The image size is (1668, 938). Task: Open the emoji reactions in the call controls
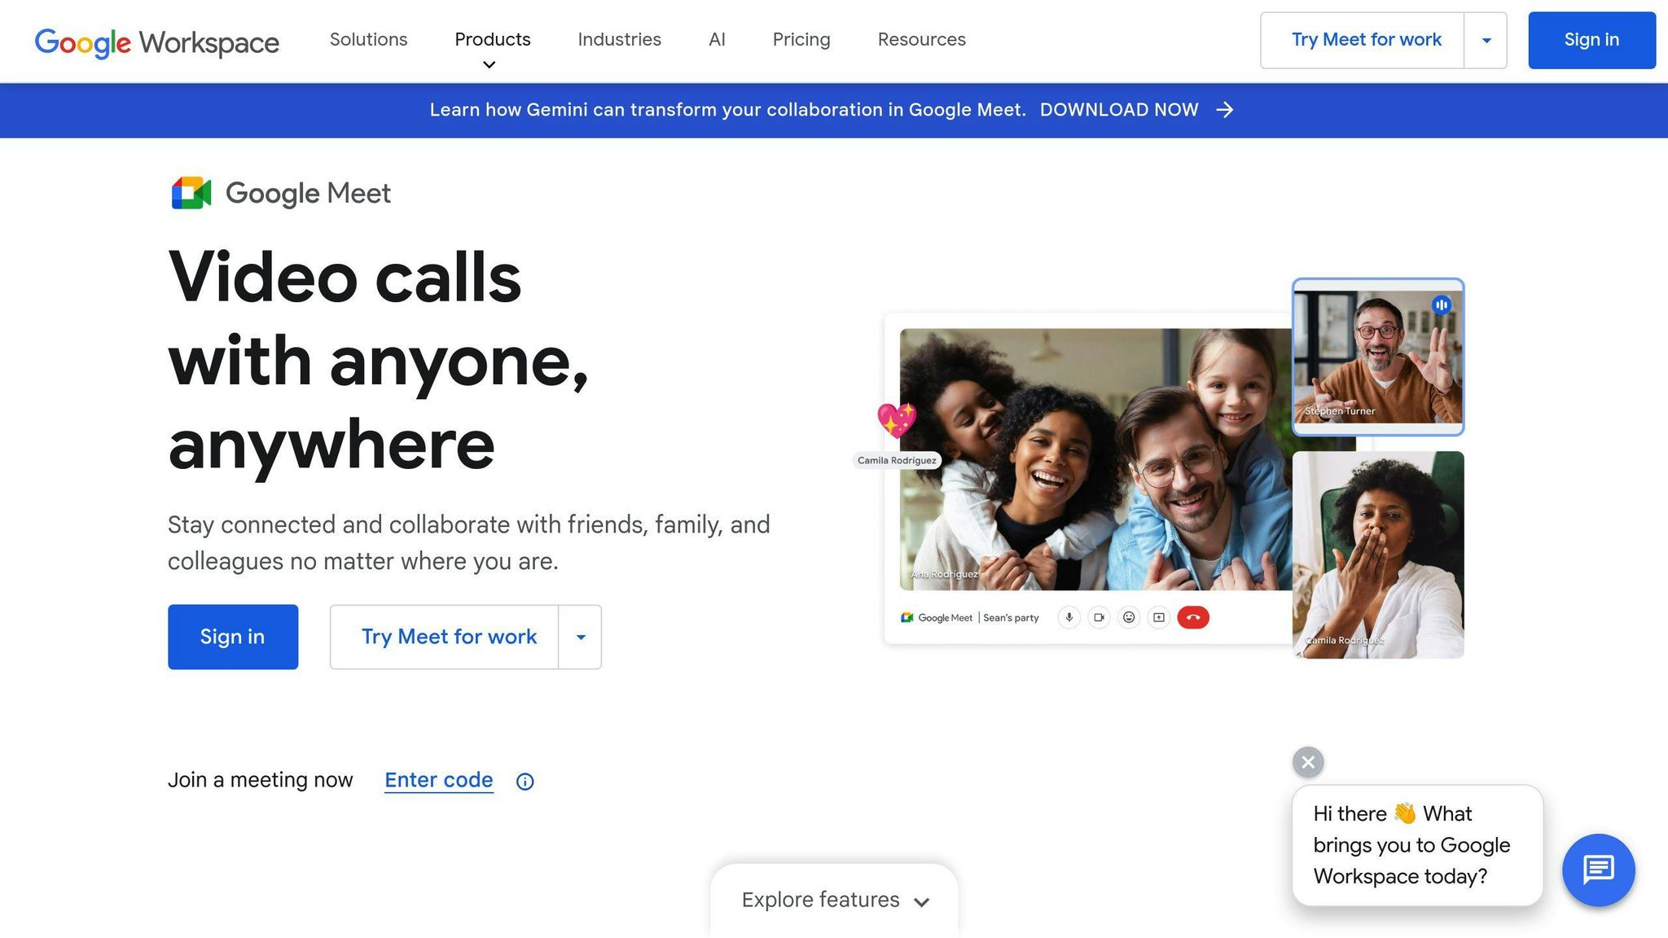coord(1129,617)
